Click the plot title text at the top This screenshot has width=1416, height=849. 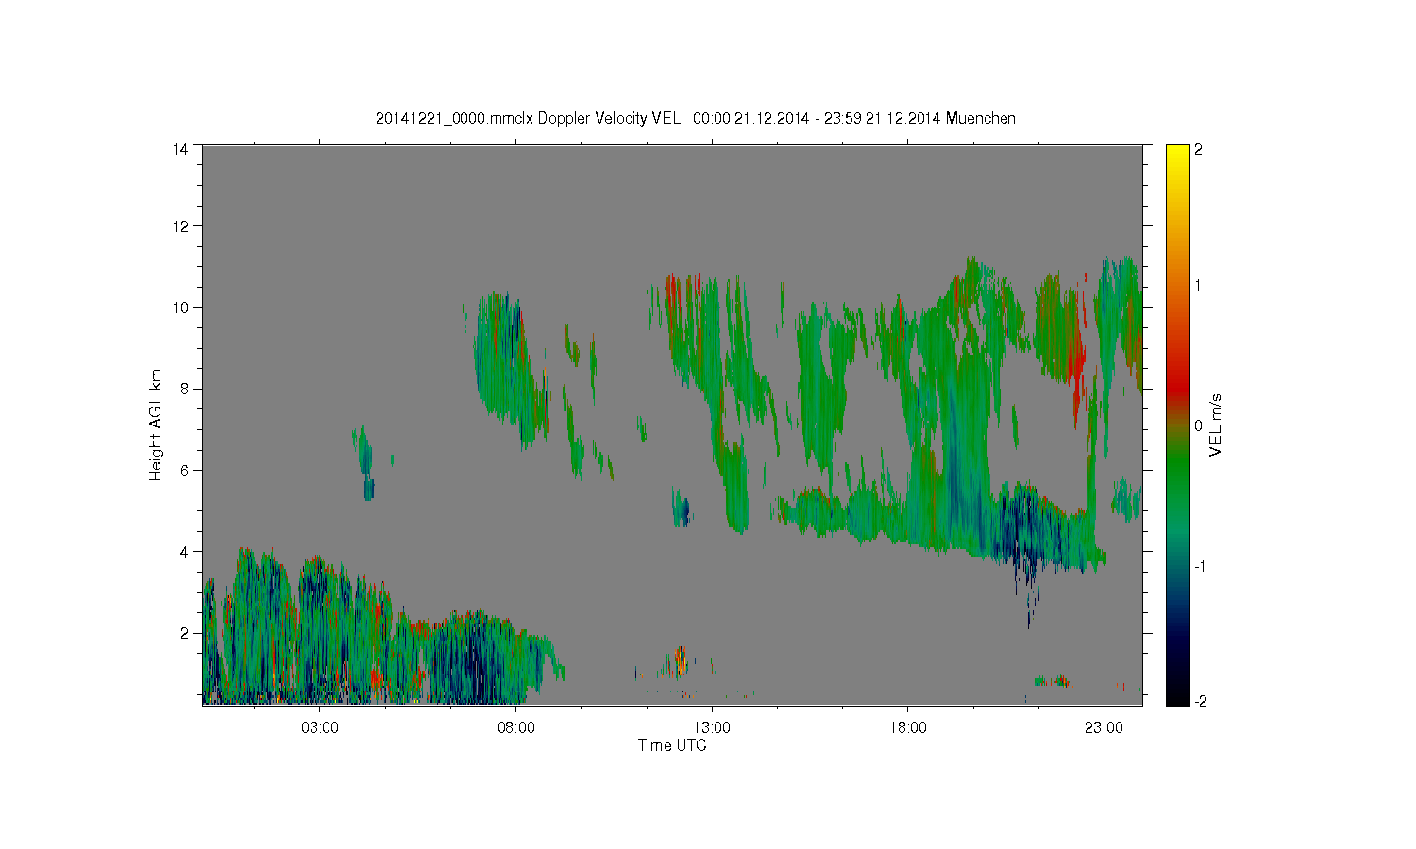coord(696,118)
